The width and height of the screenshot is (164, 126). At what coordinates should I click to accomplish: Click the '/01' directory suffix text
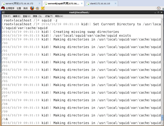5,51
